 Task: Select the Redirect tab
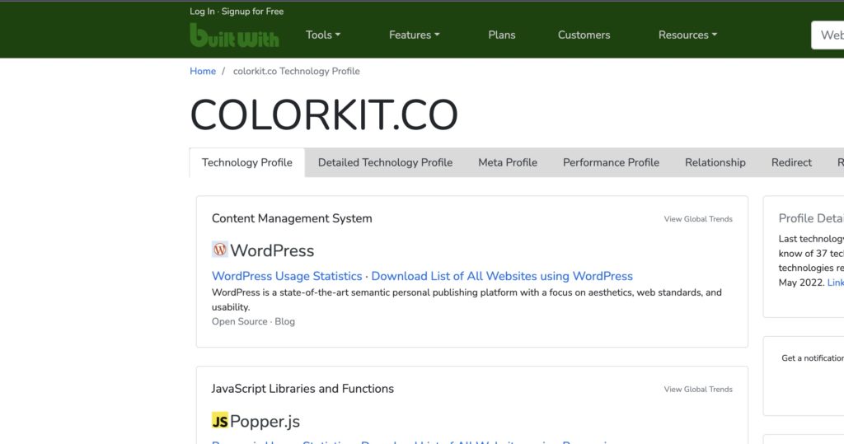click(x=791, y=162)
